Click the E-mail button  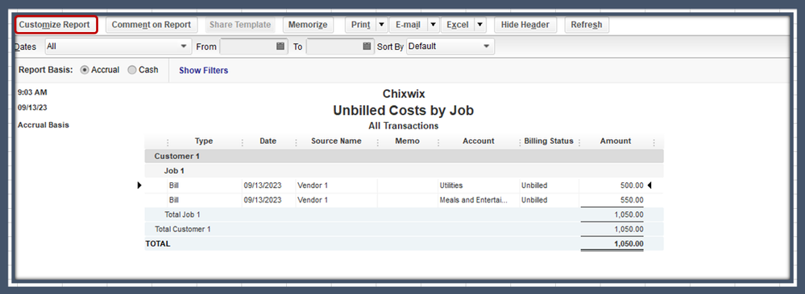(409, 25)
